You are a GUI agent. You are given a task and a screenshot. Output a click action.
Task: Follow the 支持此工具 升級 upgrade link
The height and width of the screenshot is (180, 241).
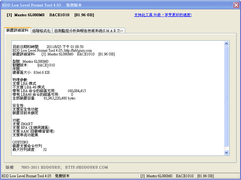163,15
